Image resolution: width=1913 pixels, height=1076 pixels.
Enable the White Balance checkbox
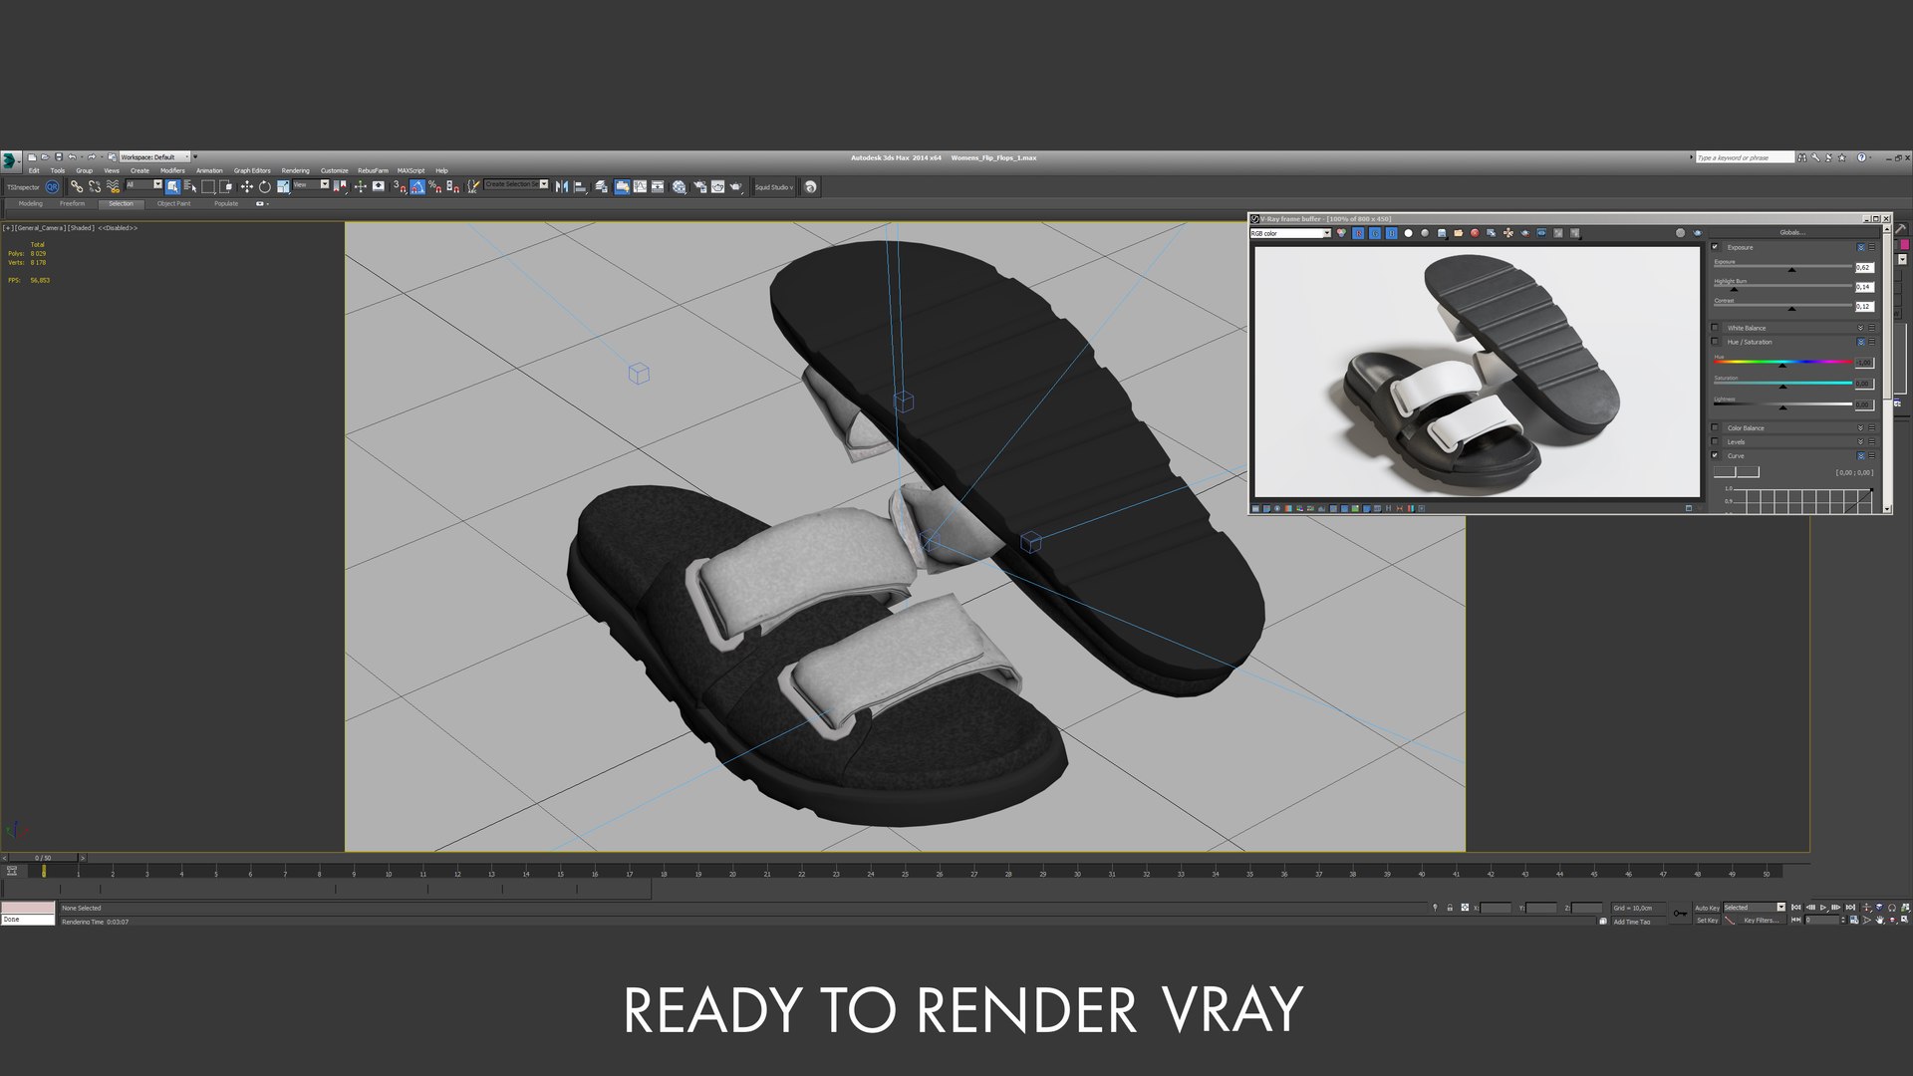(1715, 328)
